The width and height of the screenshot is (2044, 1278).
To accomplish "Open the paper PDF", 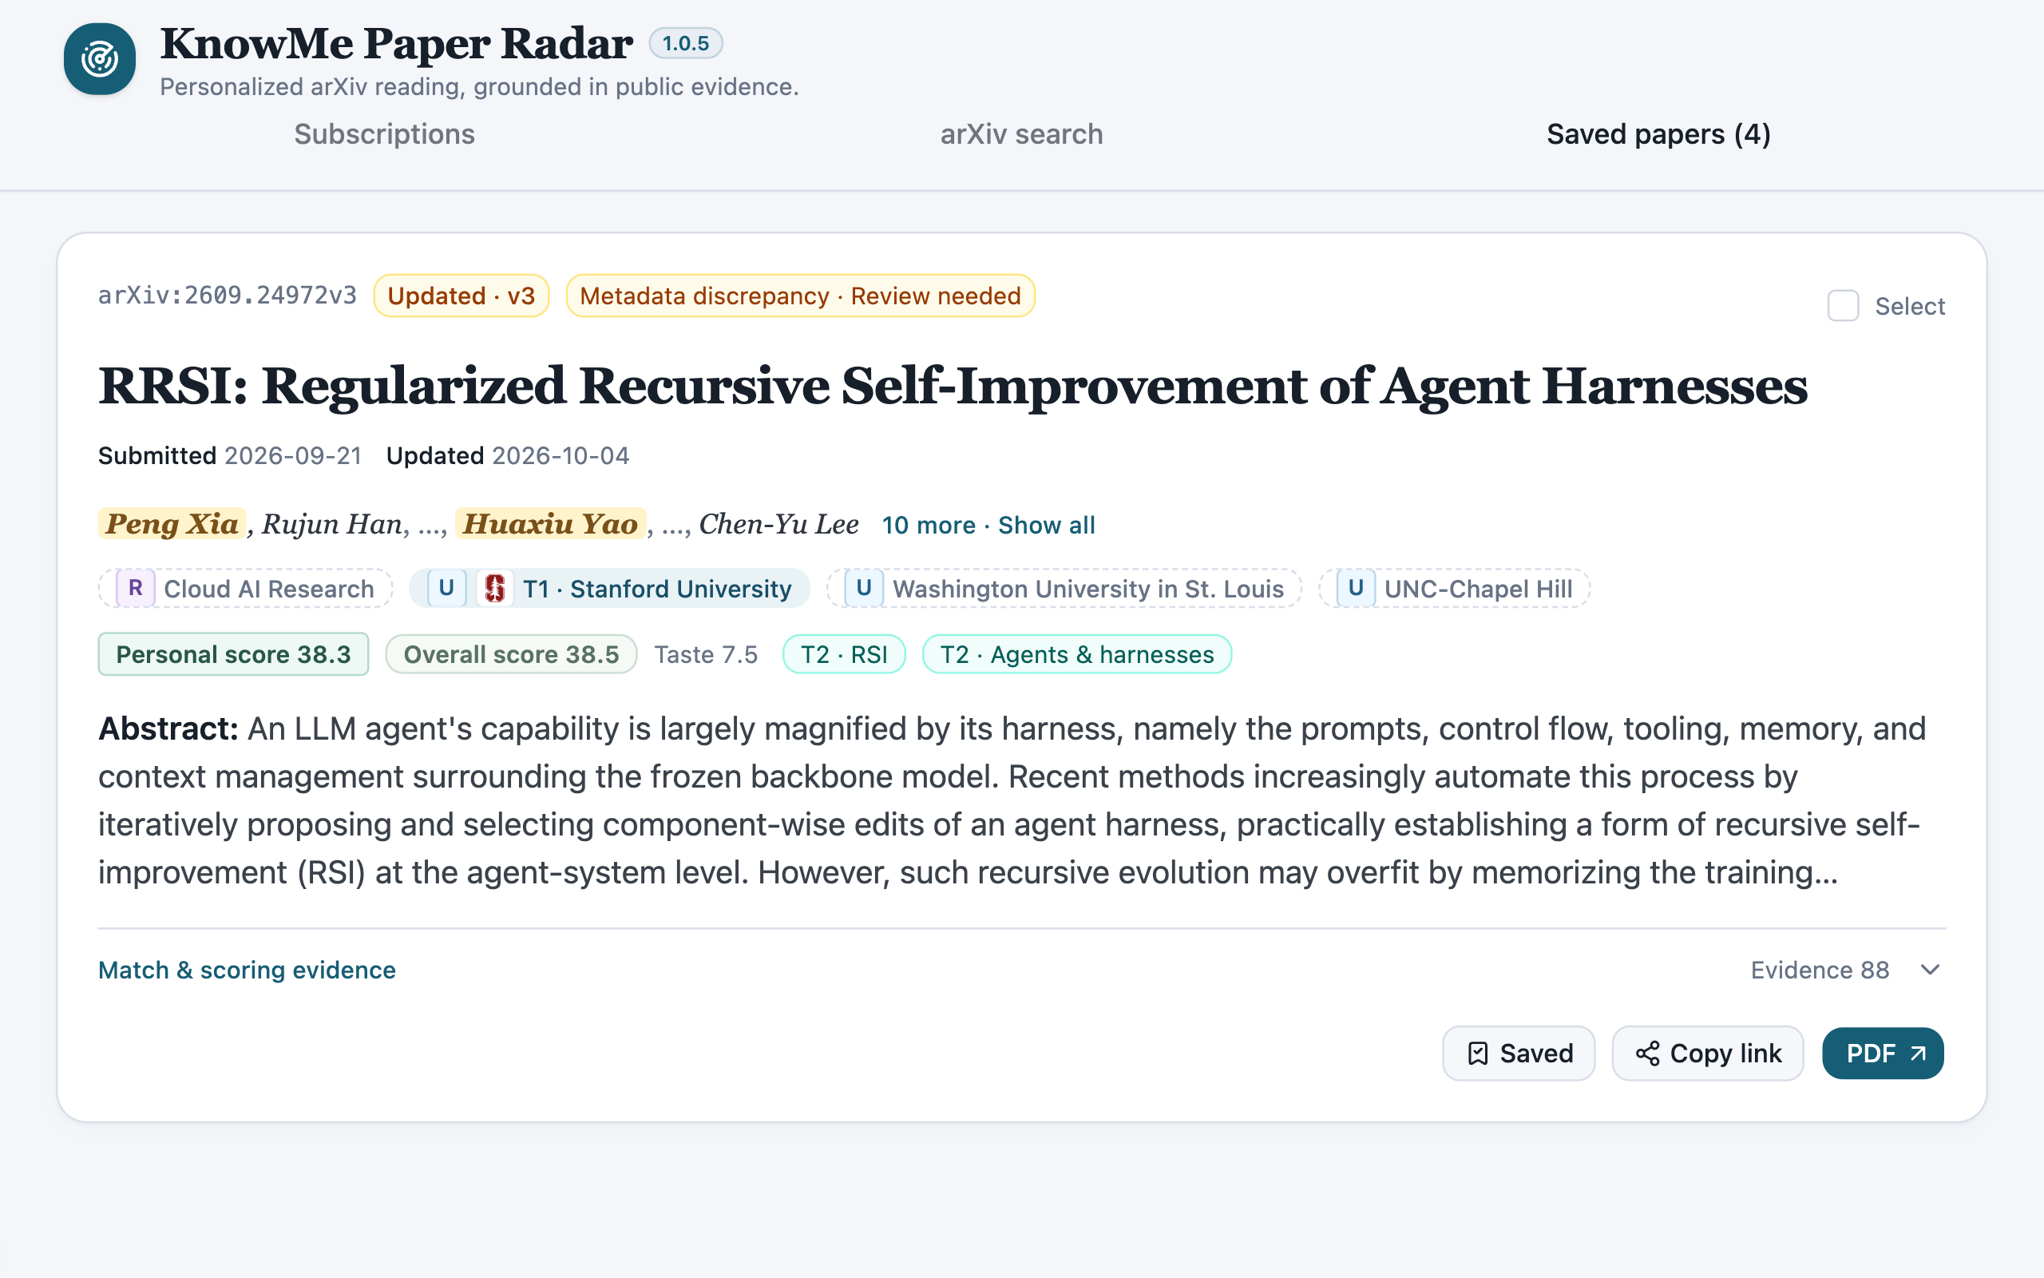I will pos(1883,1054).
